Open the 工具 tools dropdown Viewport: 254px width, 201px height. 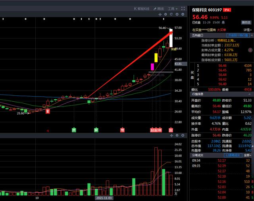coord(173,9)
